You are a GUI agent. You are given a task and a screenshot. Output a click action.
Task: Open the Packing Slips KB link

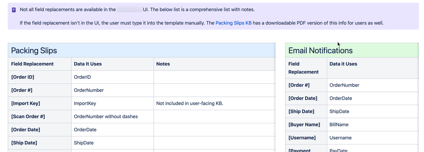(233, 23)
